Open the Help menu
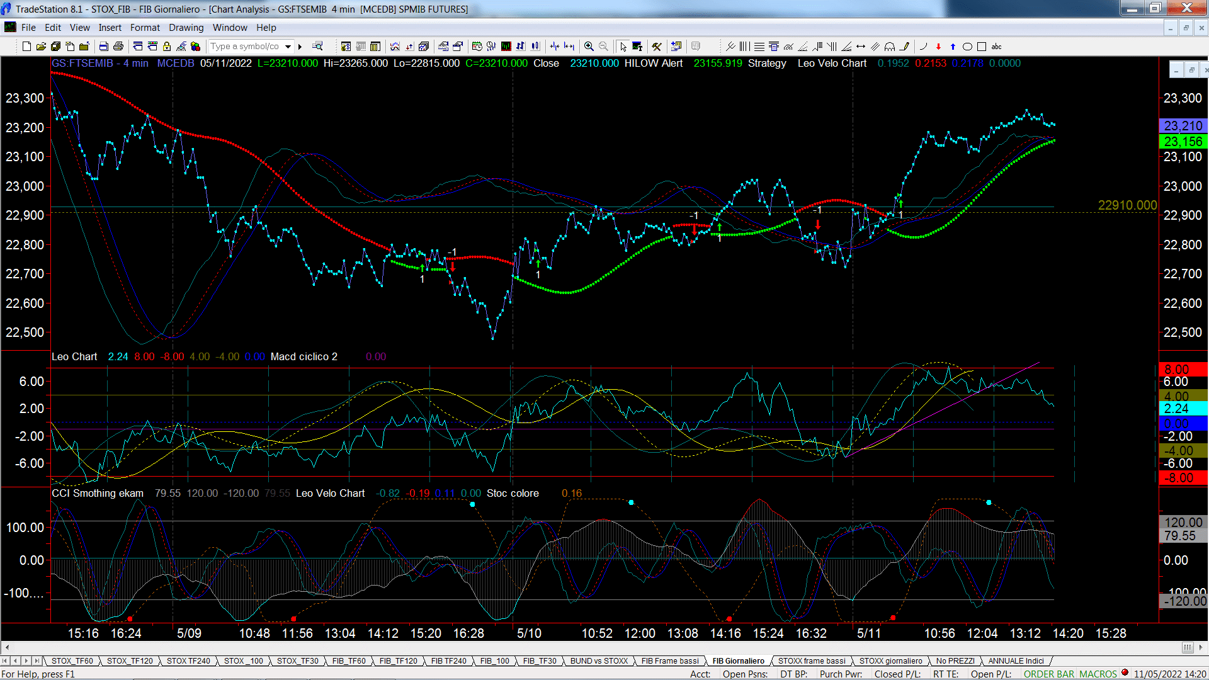The height and width of the screenshot is (680, 1209). click(266, 28)
